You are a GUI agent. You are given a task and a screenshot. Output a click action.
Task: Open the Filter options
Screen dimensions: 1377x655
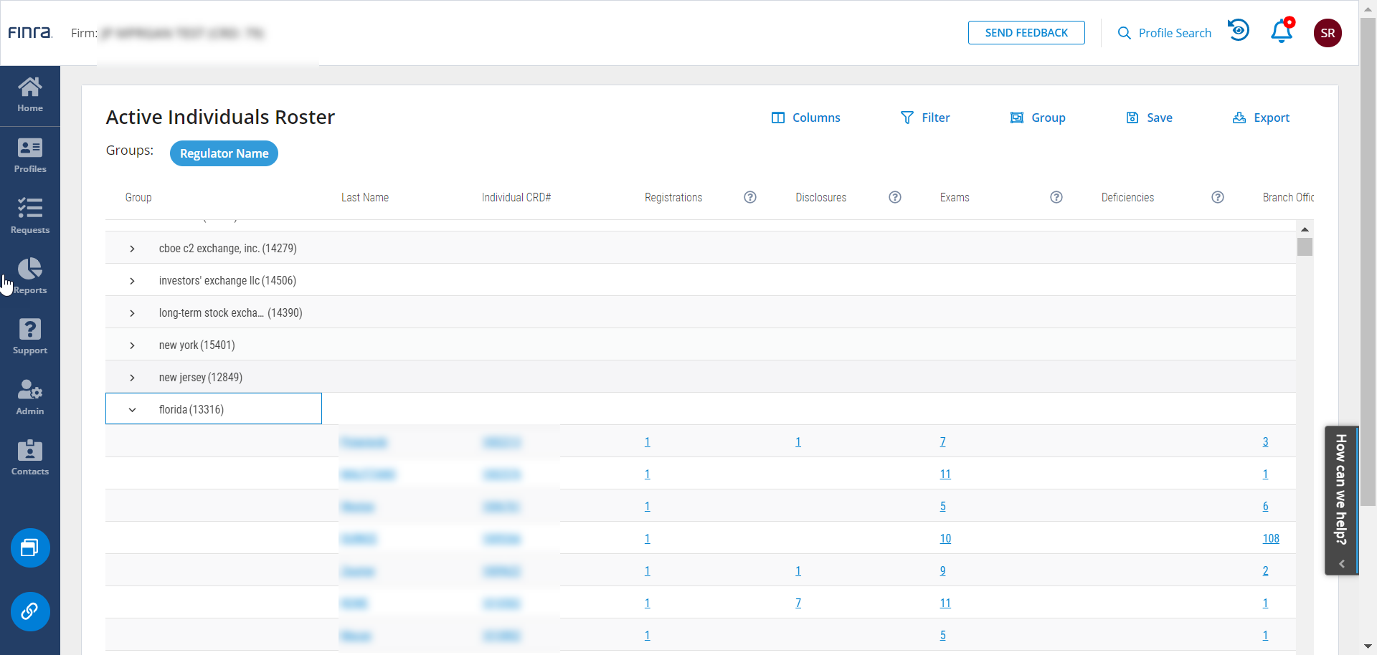(x=925, y=118)
